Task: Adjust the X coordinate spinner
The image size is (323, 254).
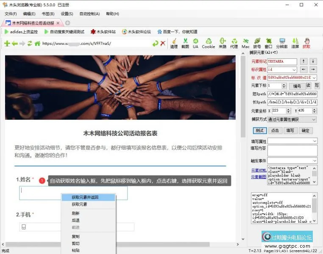Action: 288,111
